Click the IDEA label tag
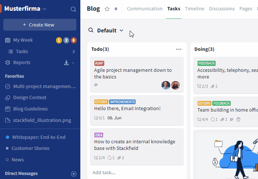 coord(99,135)
